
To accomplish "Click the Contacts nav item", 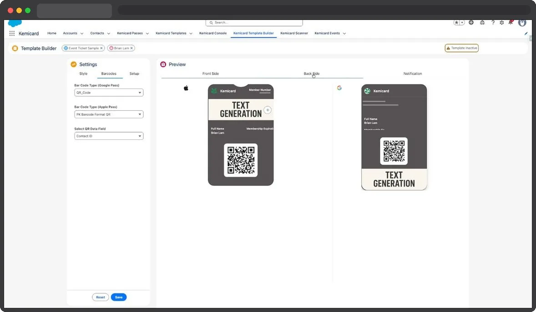I will pos(97,33).
